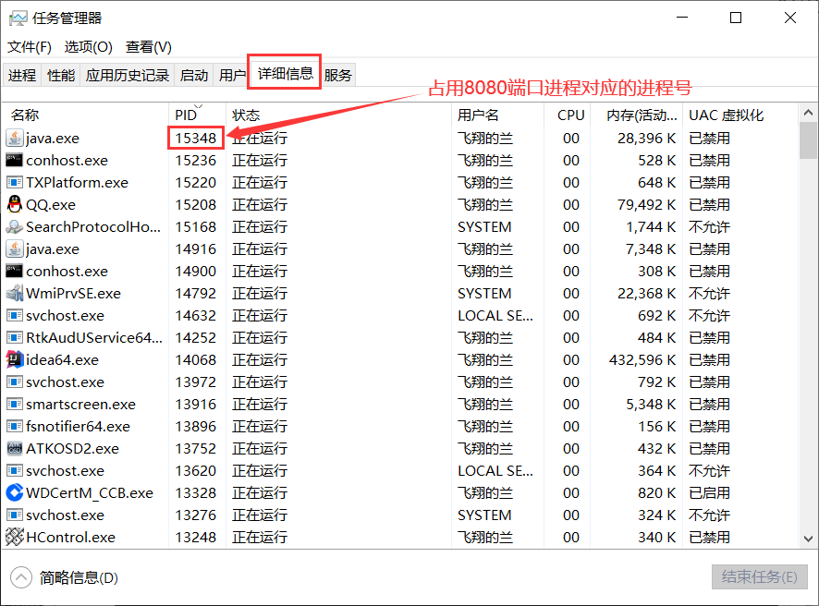The image size is (819, 606).
Task: Click the QQ.exe penguin icon
Action: point(15,204)
